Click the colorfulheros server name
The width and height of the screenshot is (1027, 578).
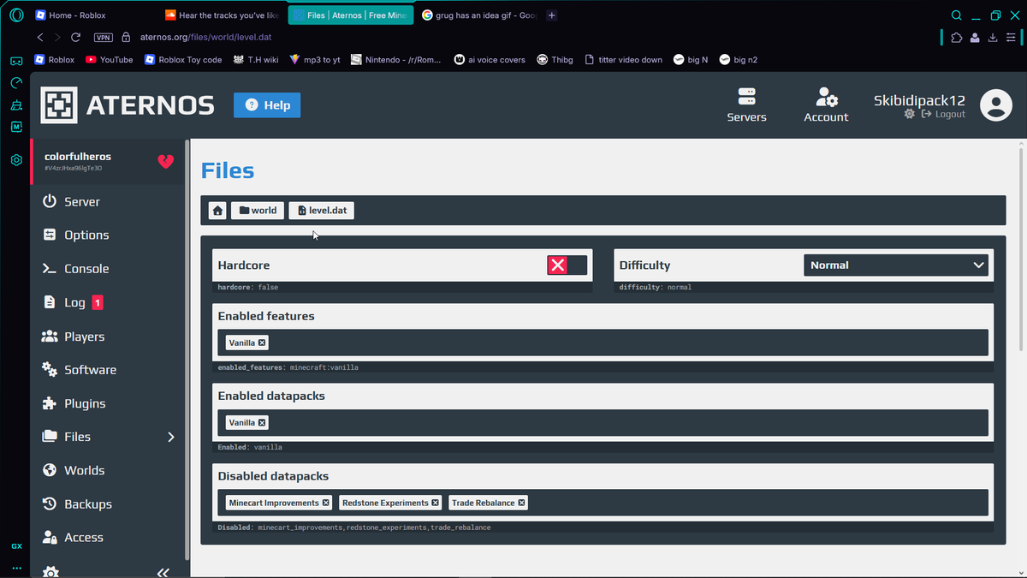click(x=78, y=157)
